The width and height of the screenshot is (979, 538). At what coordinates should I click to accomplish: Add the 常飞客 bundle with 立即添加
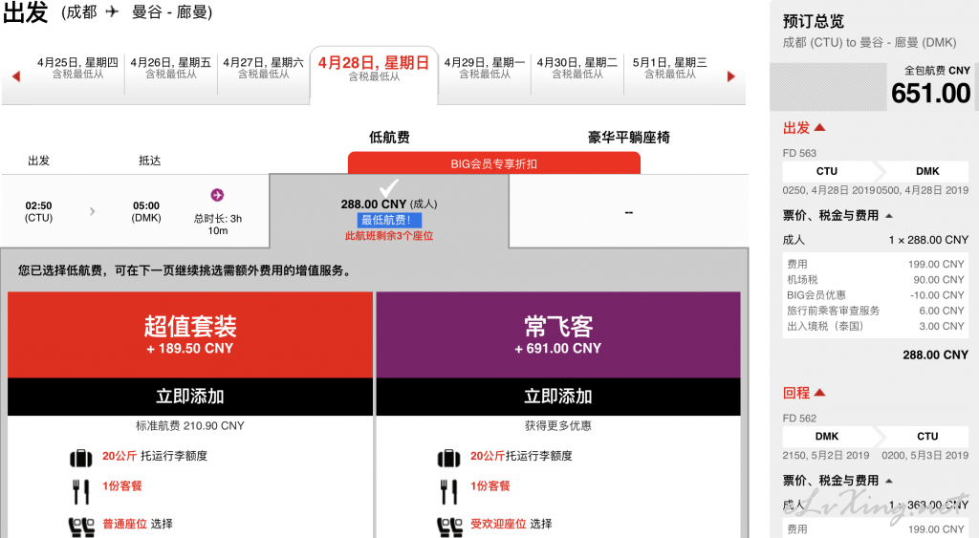tap(558, 397)
